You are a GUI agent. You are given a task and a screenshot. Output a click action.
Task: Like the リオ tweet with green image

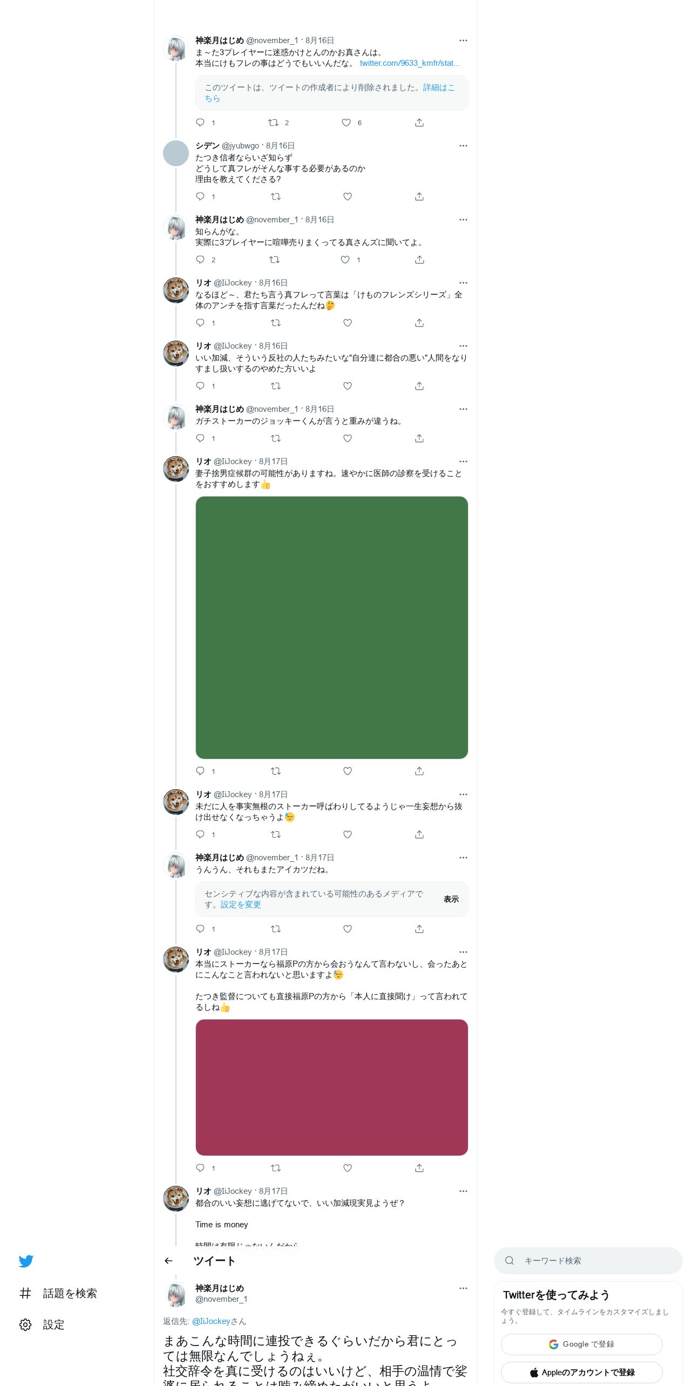click(348, 771)
